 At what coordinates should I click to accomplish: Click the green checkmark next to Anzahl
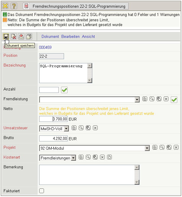[x=64, y=90]
